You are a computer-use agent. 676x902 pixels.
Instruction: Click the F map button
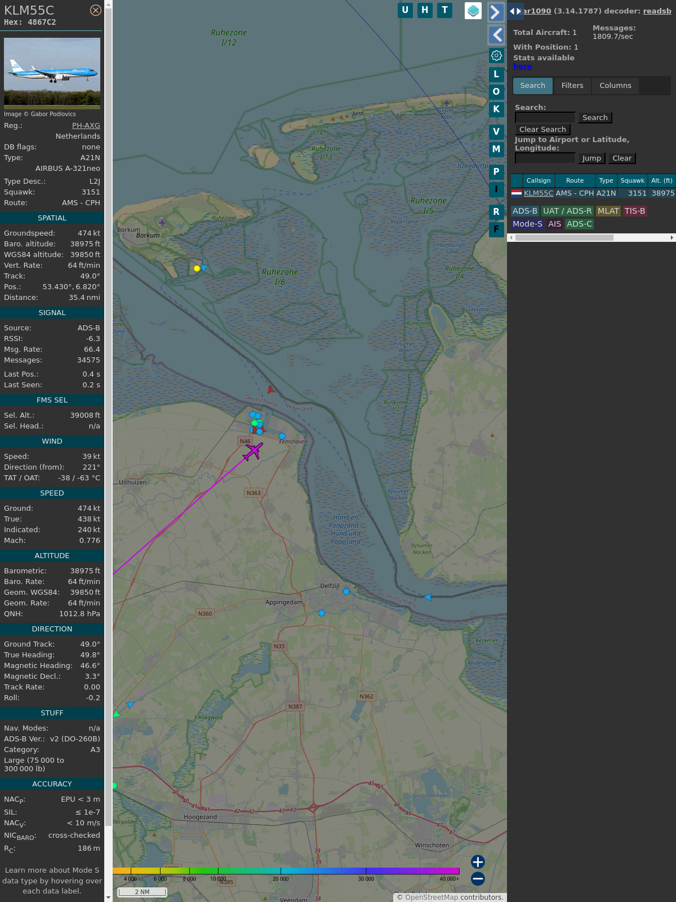point(496,229)
